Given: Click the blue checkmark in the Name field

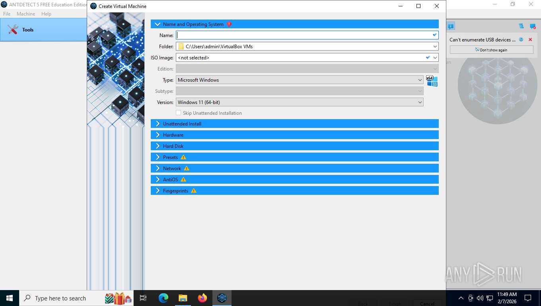Looking at the screenshot, I should pos(434,35).
